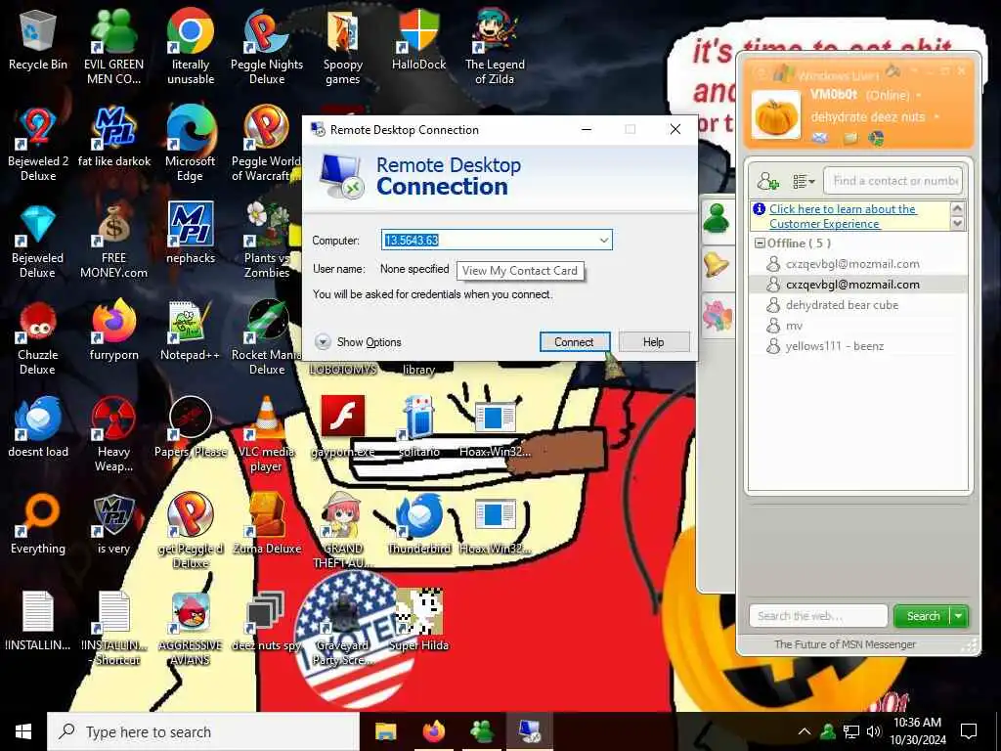The width and height of the screenshot is (1001, 751).
Task: Open the arrow dropdown next to Search button
Action: click(x=959, y=616)
